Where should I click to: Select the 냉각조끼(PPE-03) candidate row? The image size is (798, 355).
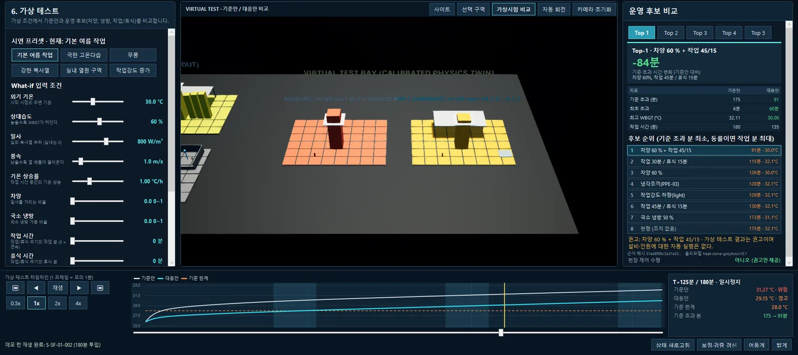tap(704, 184)
